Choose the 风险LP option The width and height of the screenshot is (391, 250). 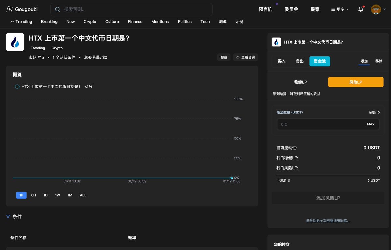point(356,82)
